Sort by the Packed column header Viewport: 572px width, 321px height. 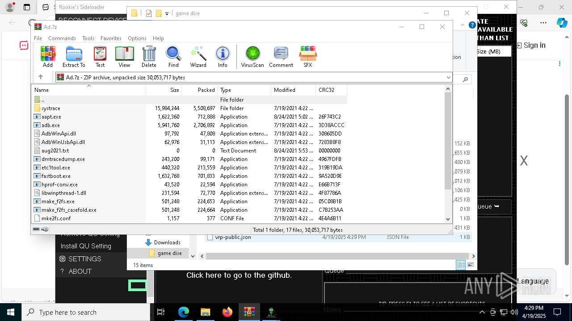click(199, 90)
